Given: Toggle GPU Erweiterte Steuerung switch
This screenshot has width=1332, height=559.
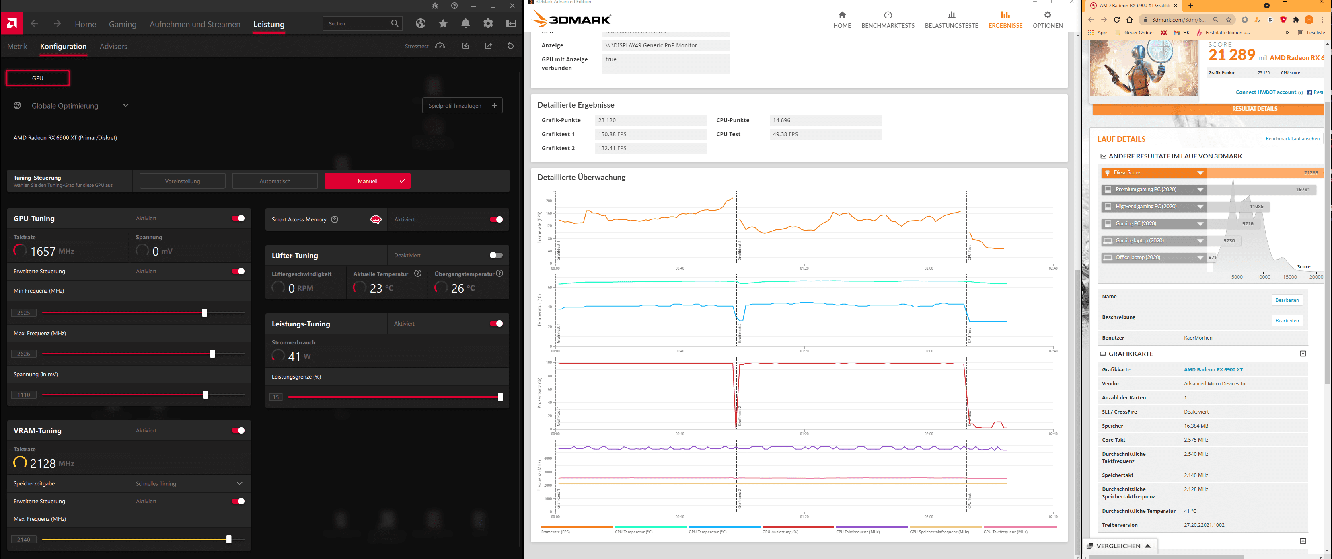Looking at the screenshot, I should pyautogui.click(x=238, y=271).
